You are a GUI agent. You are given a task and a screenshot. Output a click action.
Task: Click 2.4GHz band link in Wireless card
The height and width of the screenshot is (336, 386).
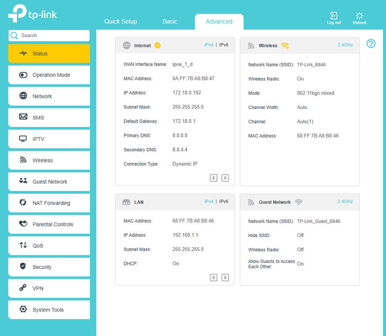[x=345, y=45]
